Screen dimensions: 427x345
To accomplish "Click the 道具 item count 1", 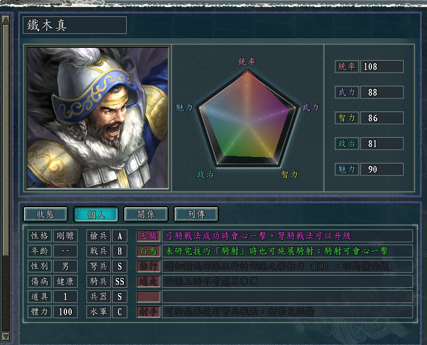I will [65, 297].
